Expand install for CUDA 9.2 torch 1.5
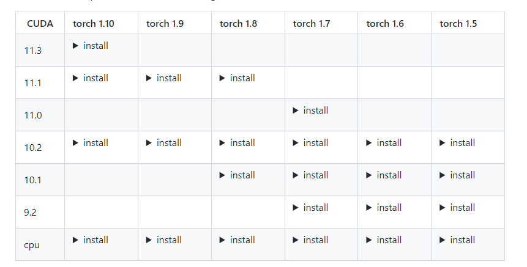The image size is (527, 267). click(458, 208)
